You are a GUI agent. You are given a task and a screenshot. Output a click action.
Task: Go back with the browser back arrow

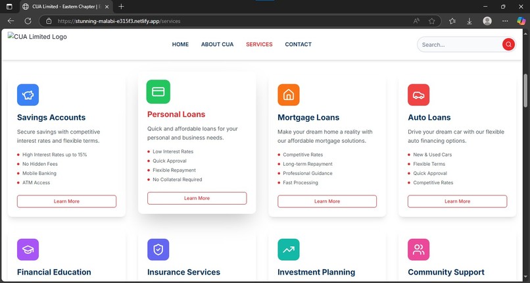pyautogui.click(x=11, y=21)
